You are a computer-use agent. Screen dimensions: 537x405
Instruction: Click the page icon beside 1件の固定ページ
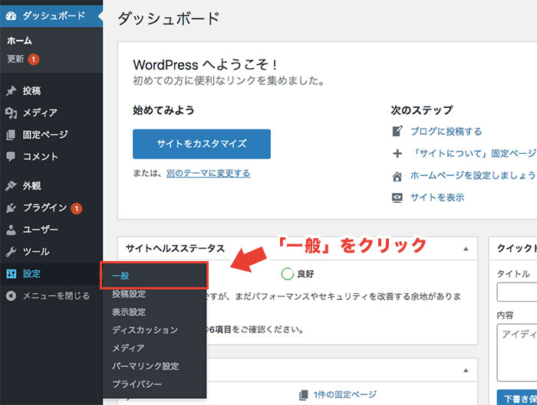(304, 395)
